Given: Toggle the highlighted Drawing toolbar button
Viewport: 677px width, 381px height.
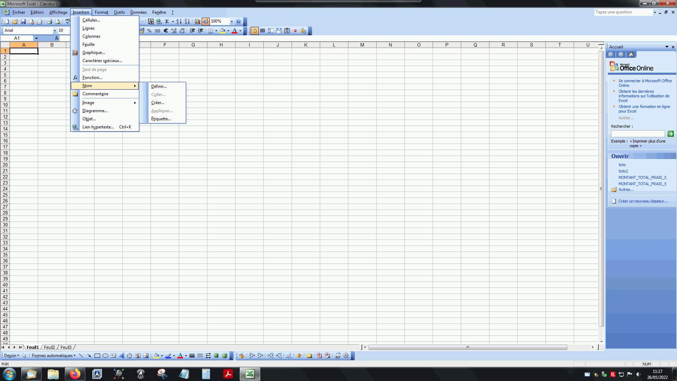Looking at the screenshot, I should pos(206,22).
